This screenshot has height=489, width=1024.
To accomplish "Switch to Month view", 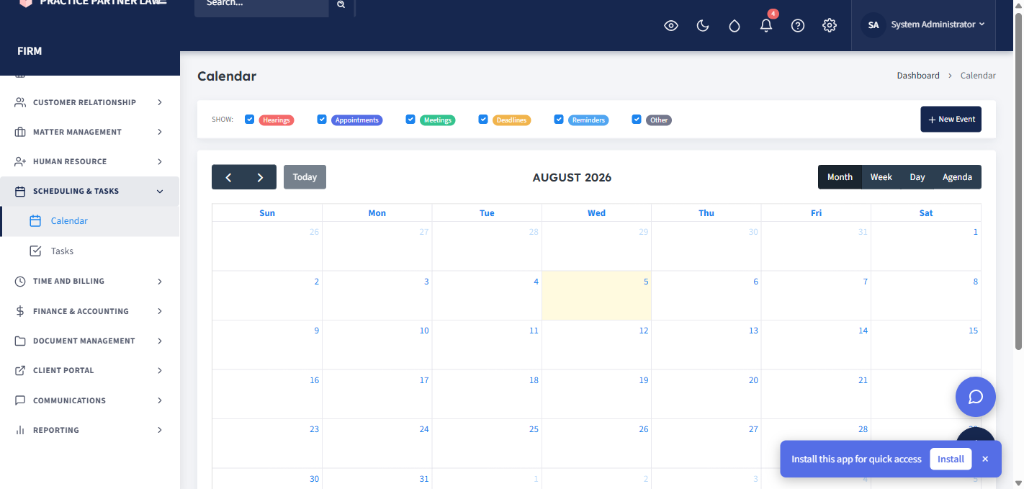I will pos(840,177).
